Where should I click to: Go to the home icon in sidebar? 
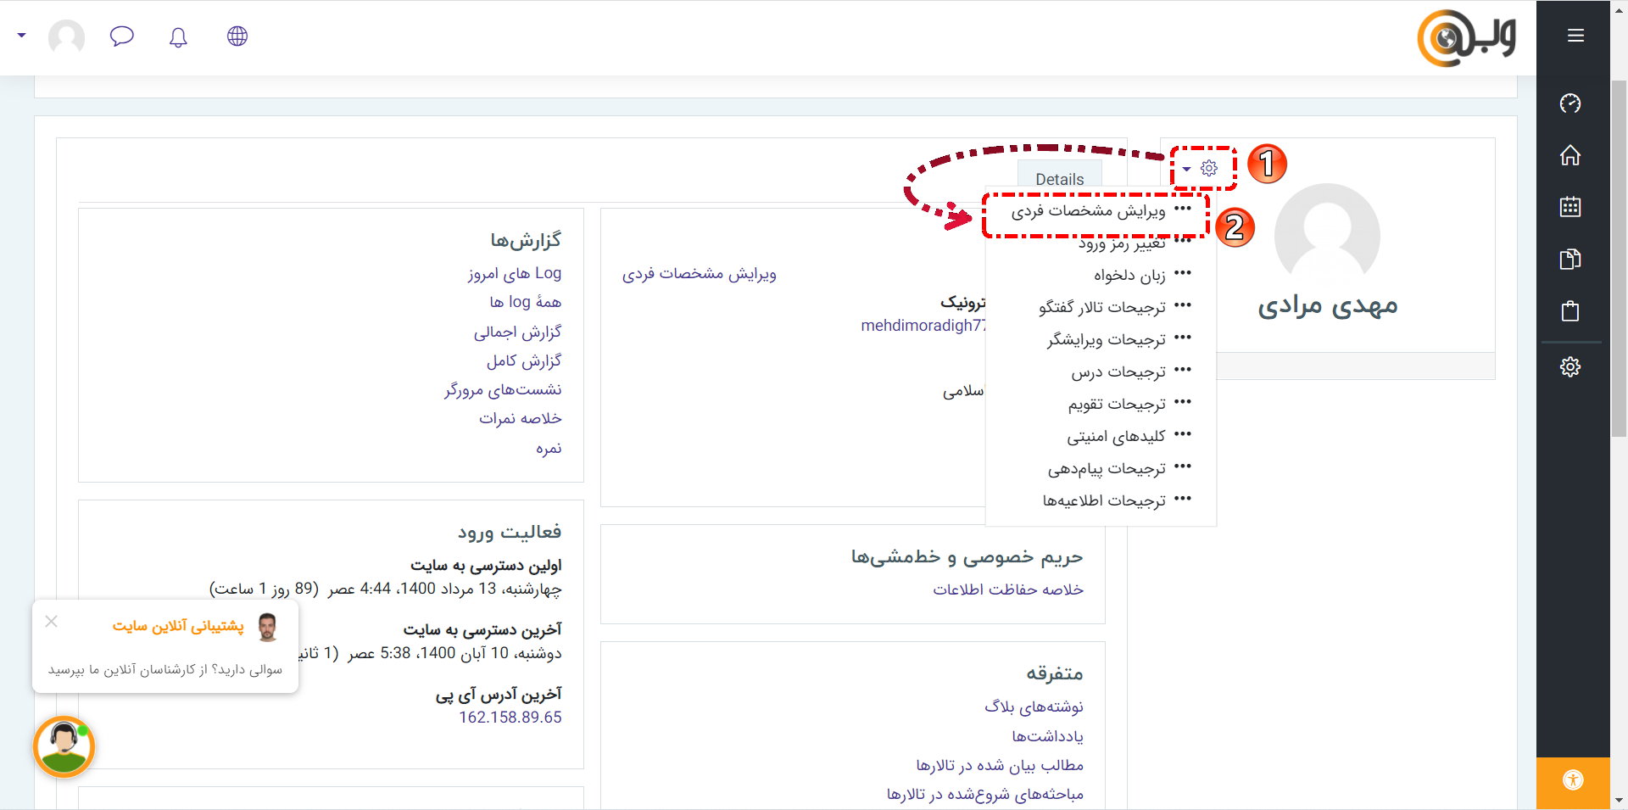(x=1570, y=155)
